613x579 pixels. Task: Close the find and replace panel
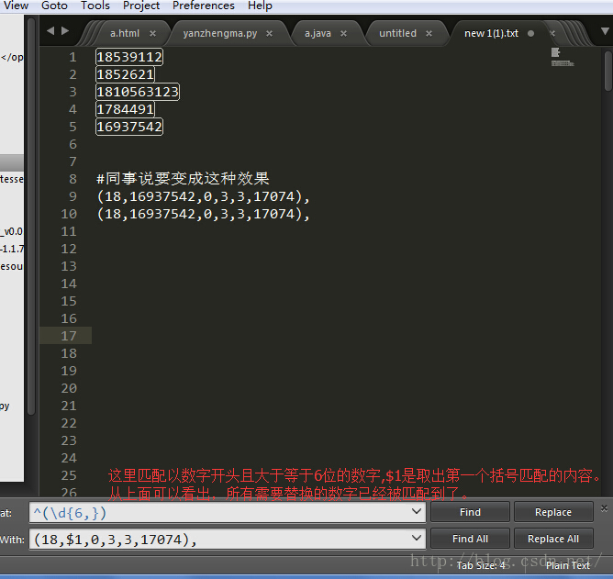(x=604, y=508)
